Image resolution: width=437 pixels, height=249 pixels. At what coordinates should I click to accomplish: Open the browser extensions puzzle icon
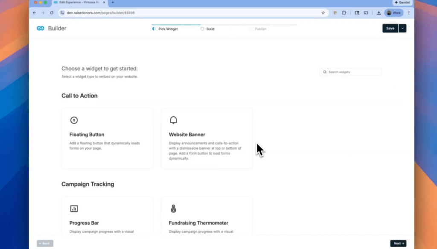(344, 13)
